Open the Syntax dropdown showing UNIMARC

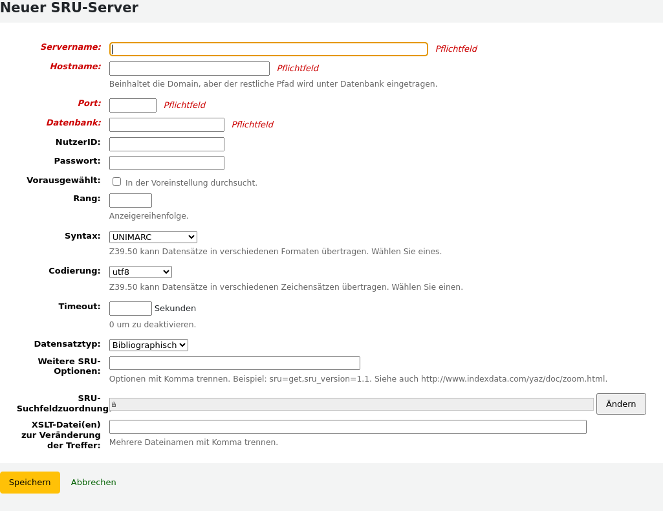coord(153,237)
